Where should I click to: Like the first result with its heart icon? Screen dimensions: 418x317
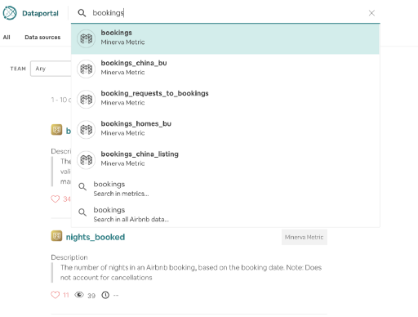pos(56,199)
